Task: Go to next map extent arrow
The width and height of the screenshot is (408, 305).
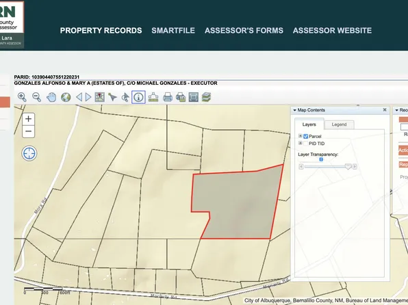Action: tap(88, 97)
